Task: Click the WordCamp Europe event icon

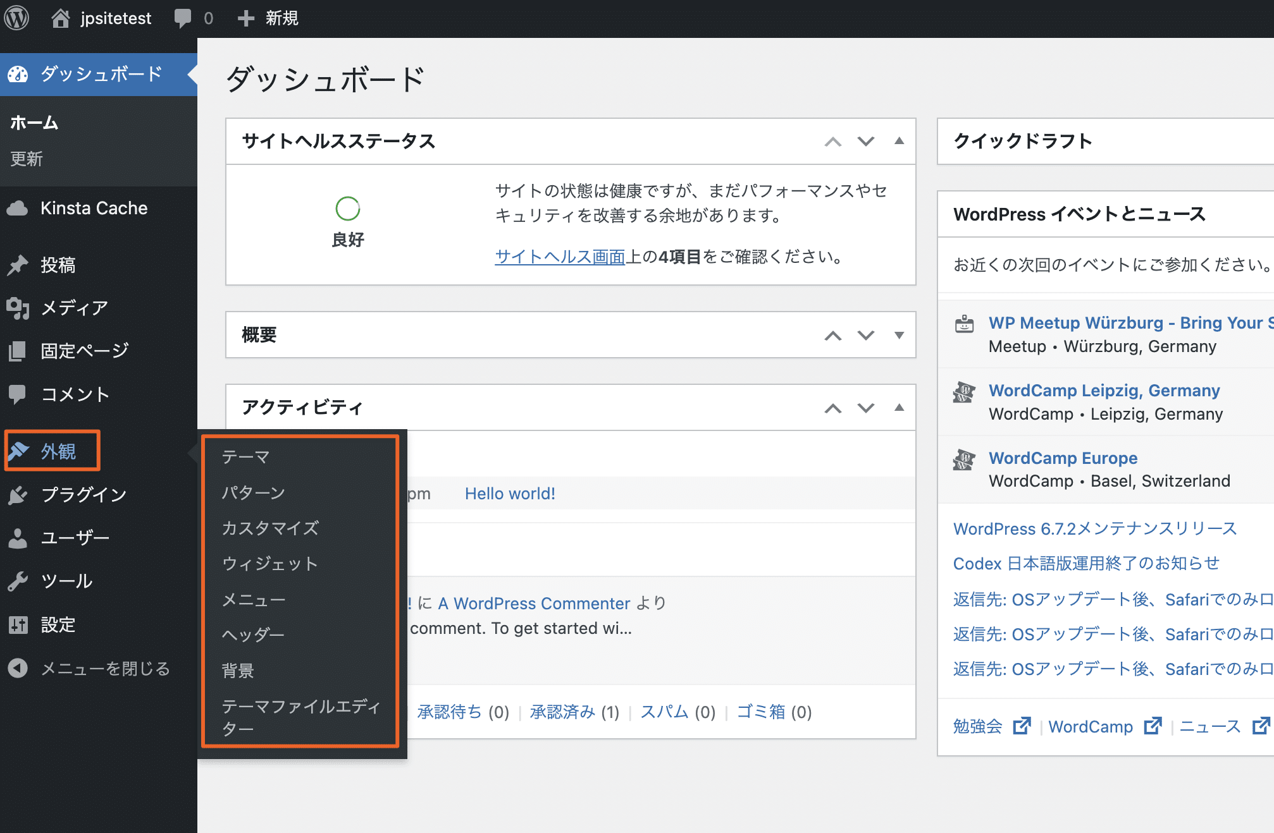Action: click(x=964, y=459)
